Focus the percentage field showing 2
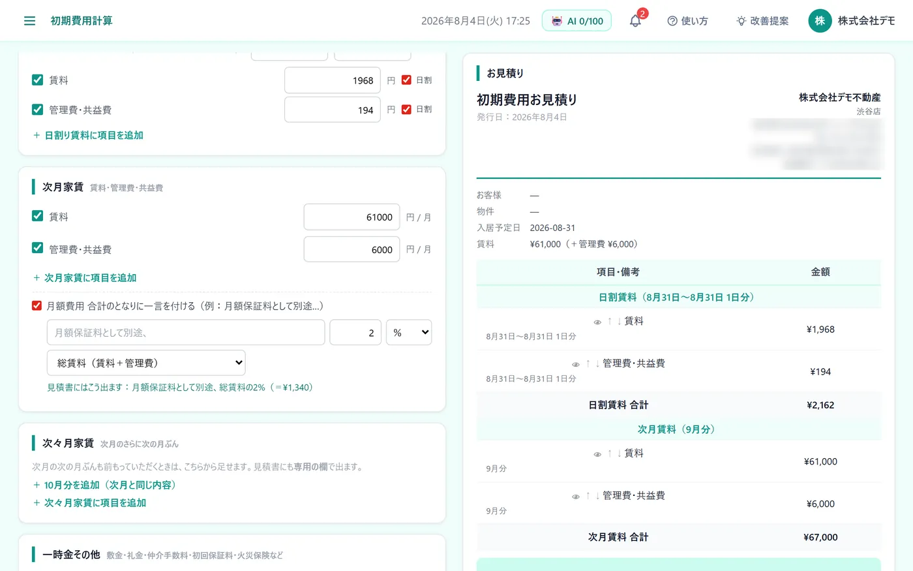The width and height of the screenshot is (913, 571). (x=355, y=332)
